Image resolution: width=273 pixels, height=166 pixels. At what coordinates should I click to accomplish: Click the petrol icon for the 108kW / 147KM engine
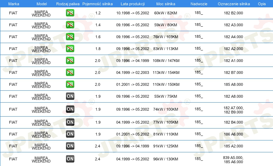(x=70, y=61)
